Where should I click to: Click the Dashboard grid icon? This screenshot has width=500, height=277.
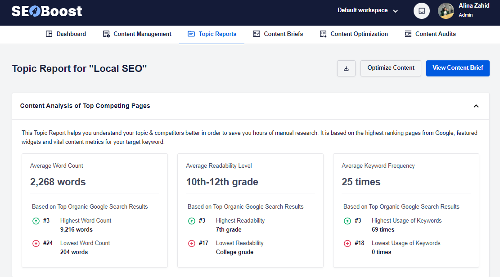click(49, 34)
